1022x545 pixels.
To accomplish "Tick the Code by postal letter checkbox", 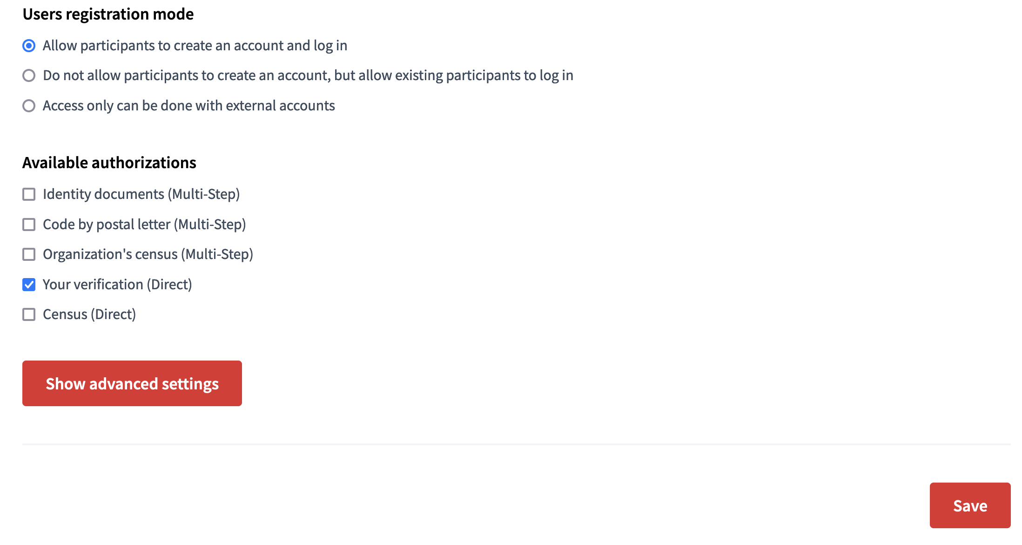I will (x=29, y=225).
